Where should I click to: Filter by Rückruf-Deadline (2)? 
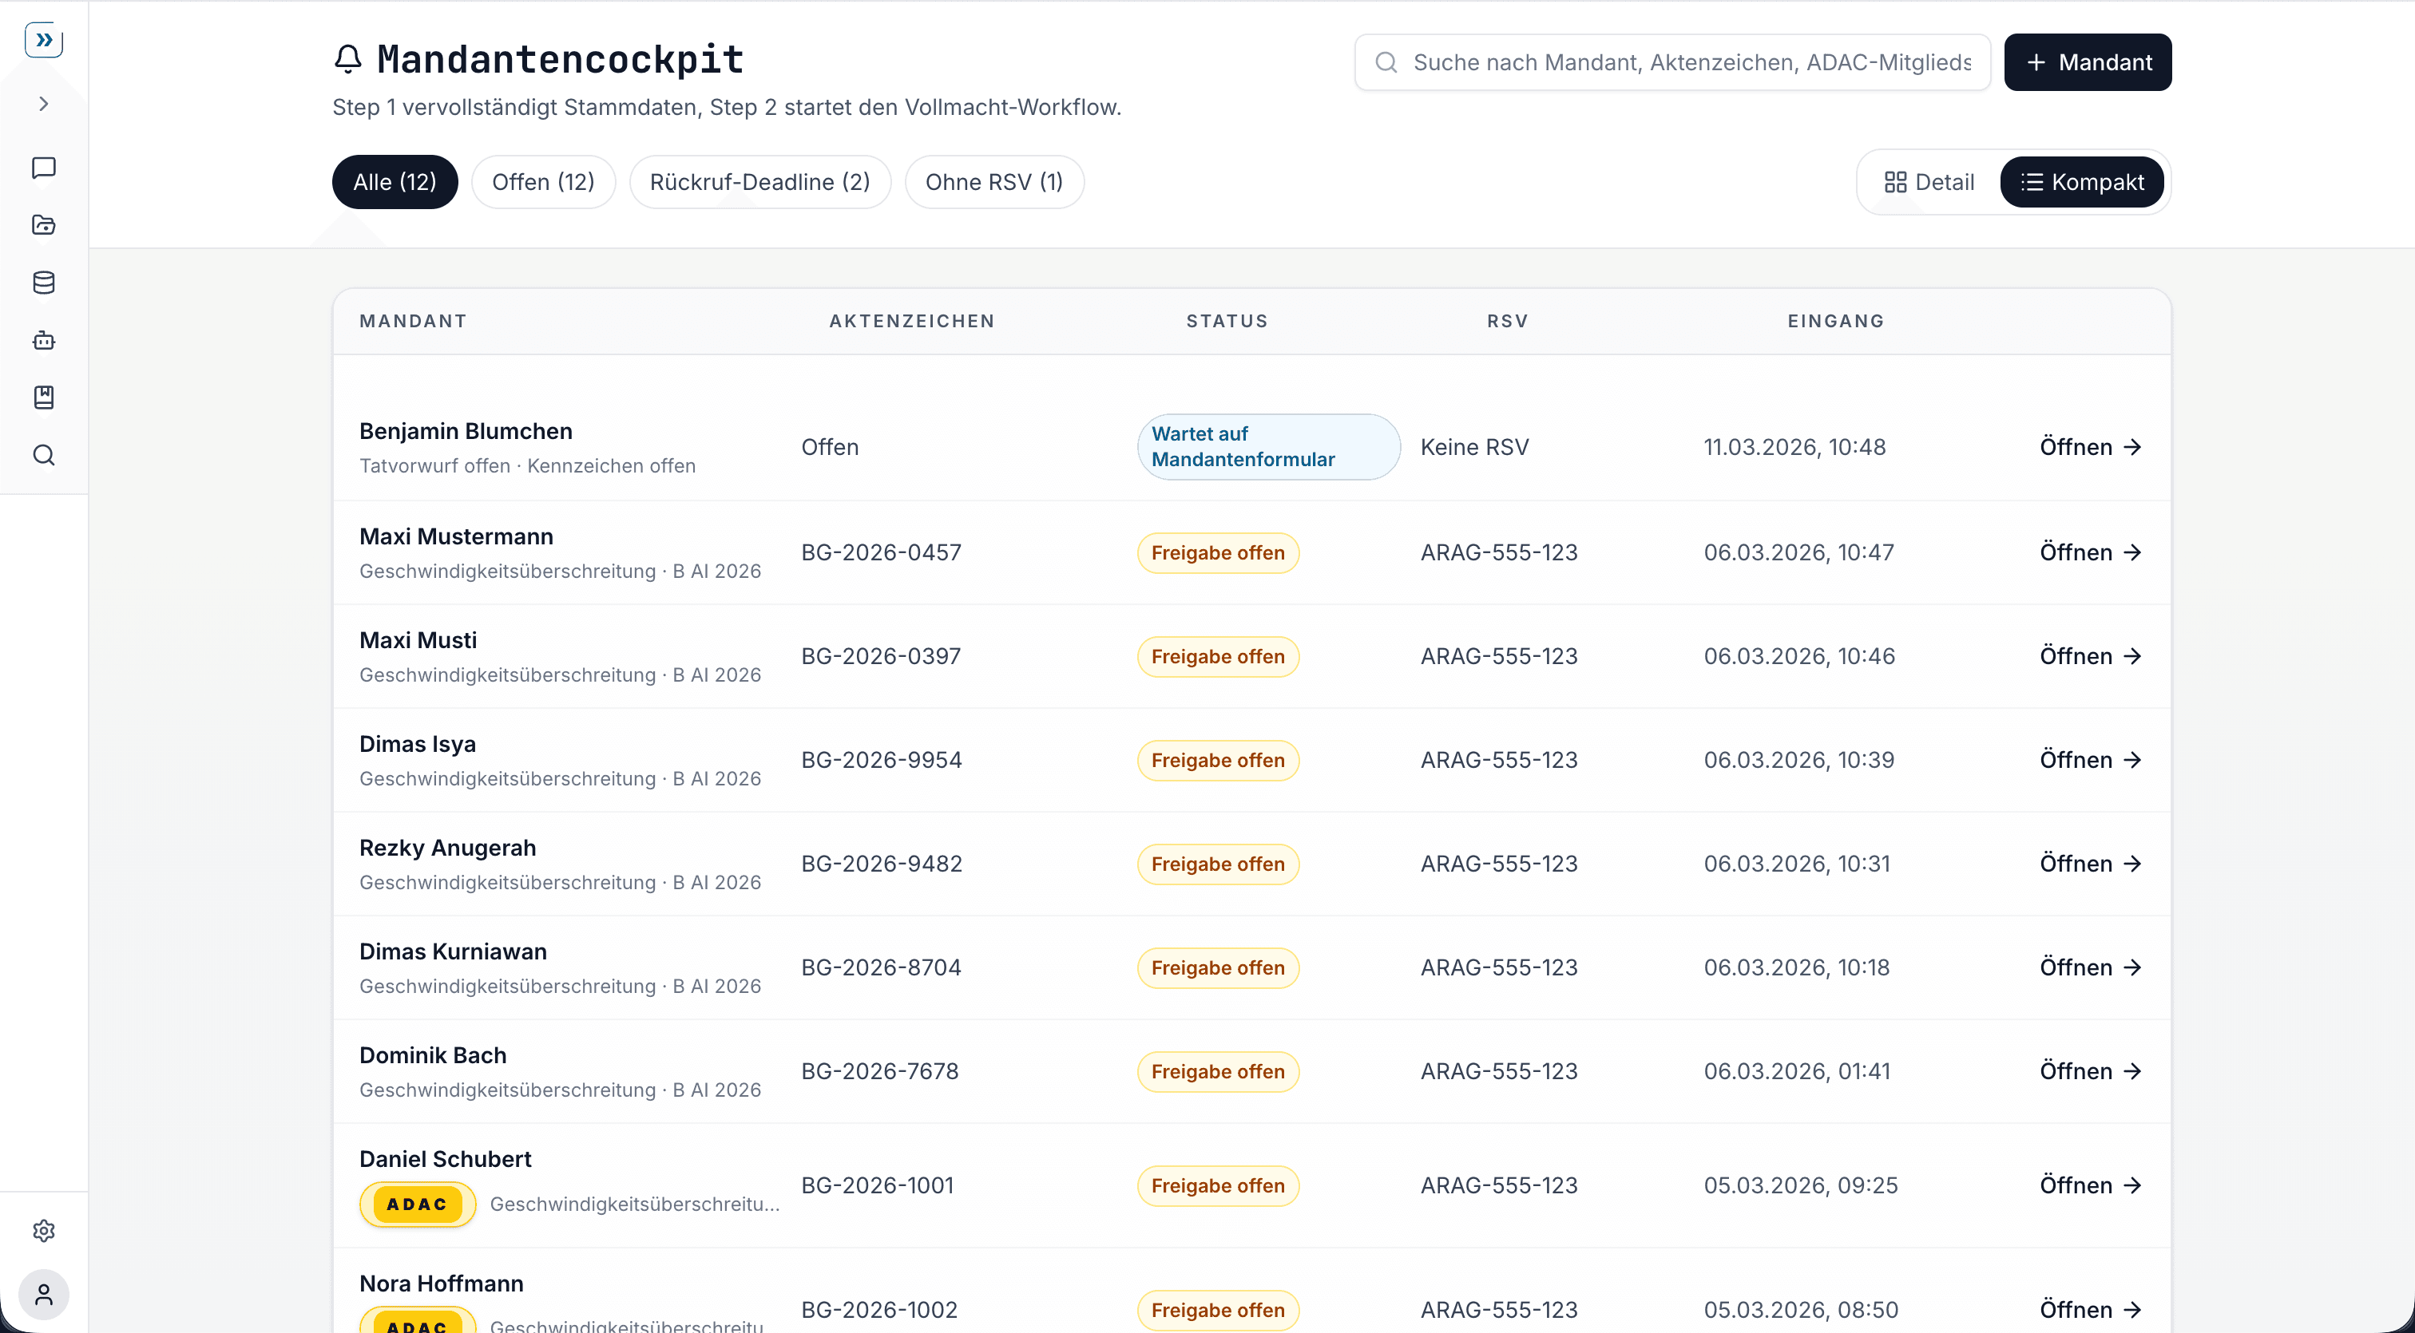[759, 182]
